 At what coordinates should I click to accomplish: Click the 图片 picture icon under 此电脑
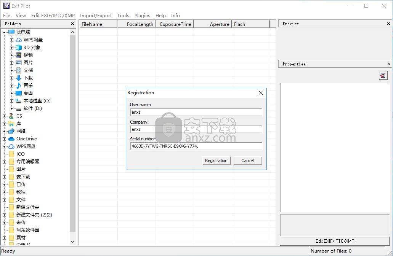19,63
